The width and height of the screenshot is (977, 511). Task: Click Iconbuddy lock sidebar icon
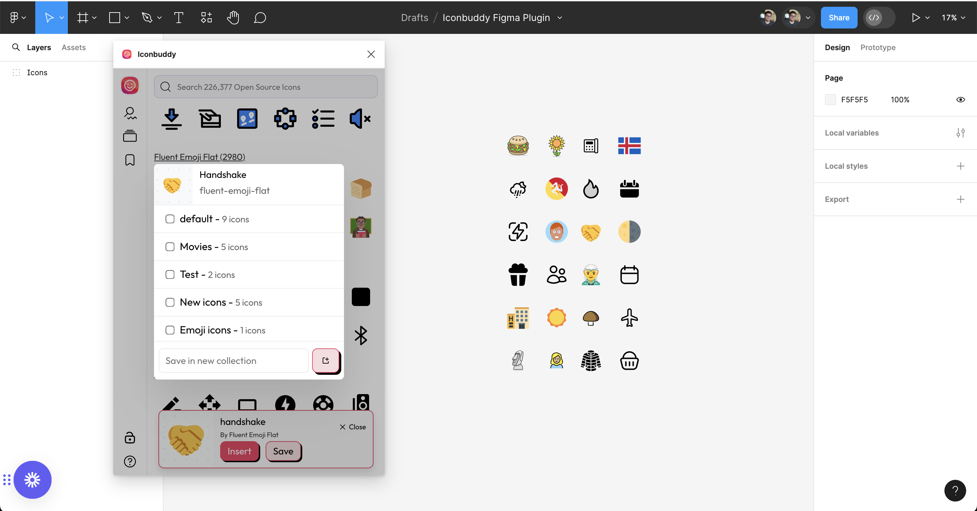pos(130,437)
